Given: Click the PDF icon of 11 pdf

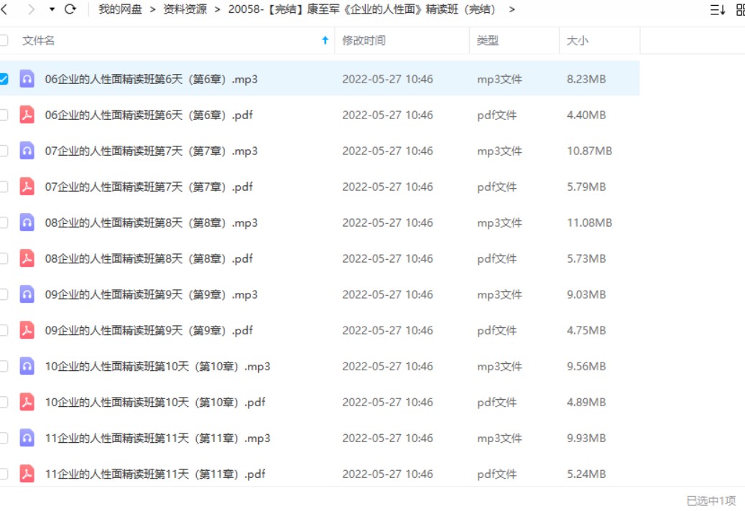Looking at the screenshot, I should pyautogui.click(x=27, y=474).
